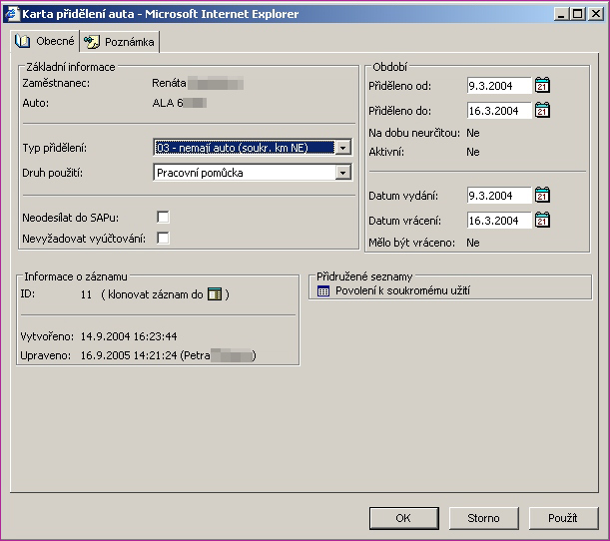Image resolution: width=610 pixels, height=541 pixels.
Task: Switch to the Poznámka tab
Action: (x=121, y=42)
